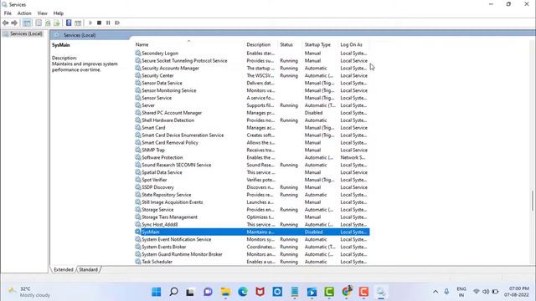The height and width of the screenshot is (301, 536).
Task: Select the Server service row
Action: tap(251, 105)
